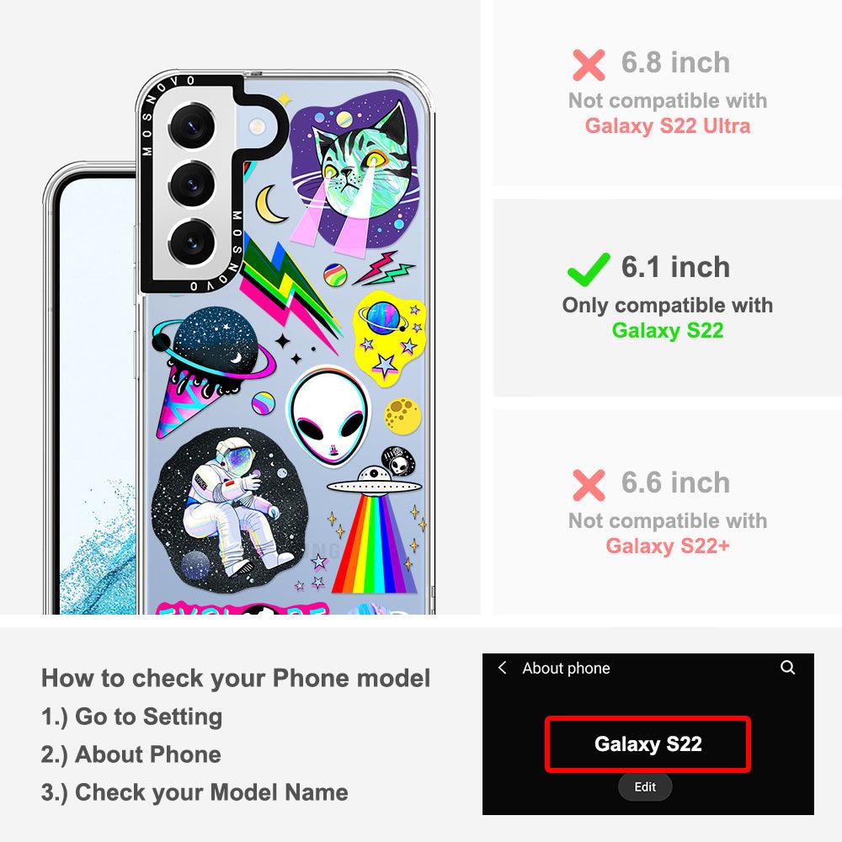The image size is (842, 842).
Task: Click the search magnifier icon
Action: [787, 668]
